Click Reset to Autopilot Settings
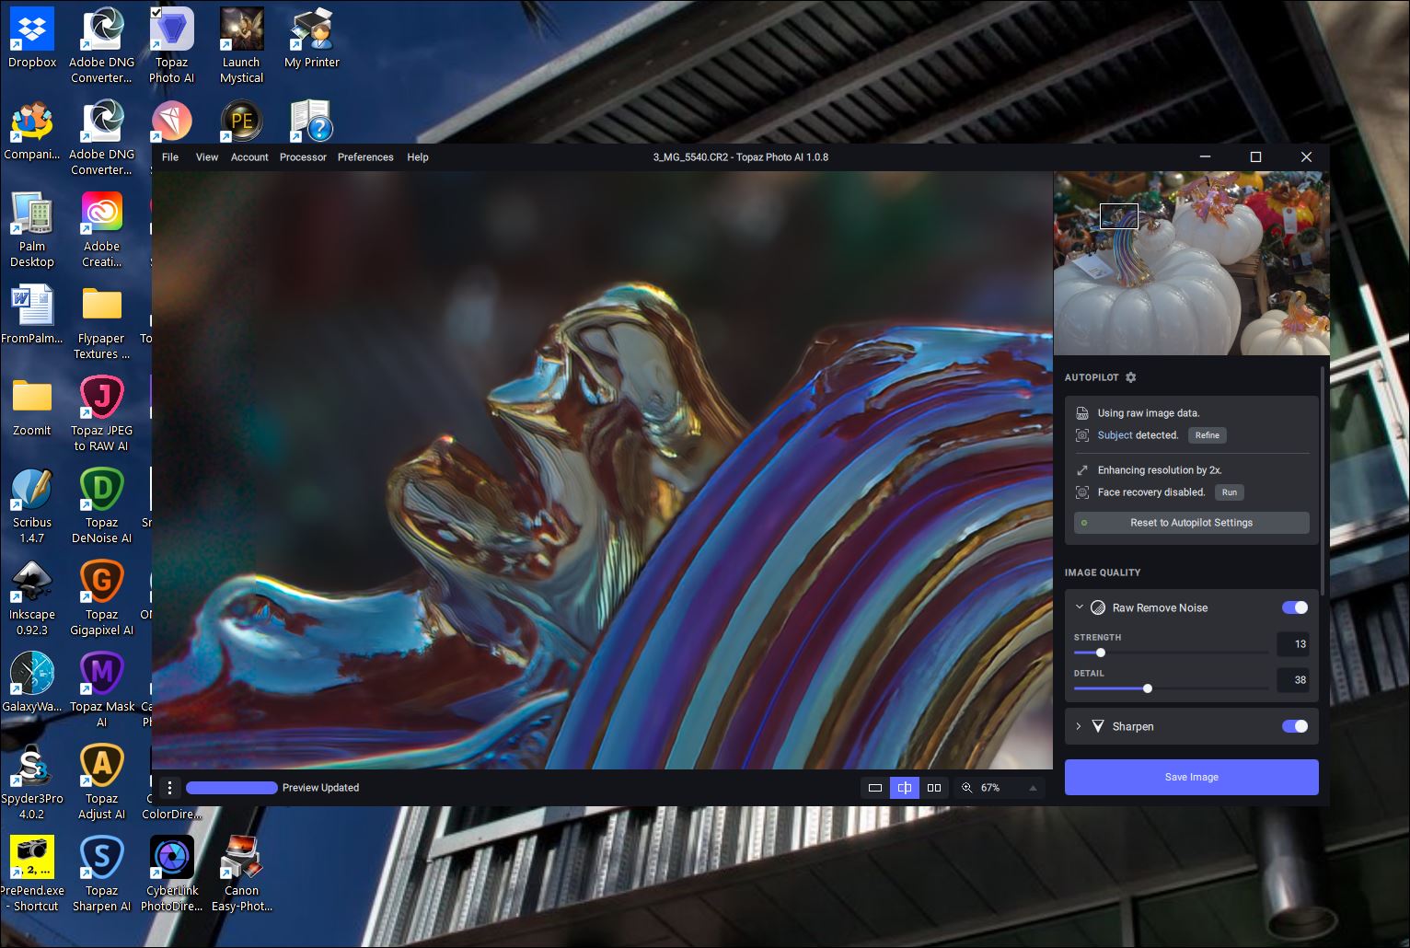 [1191, 523]
